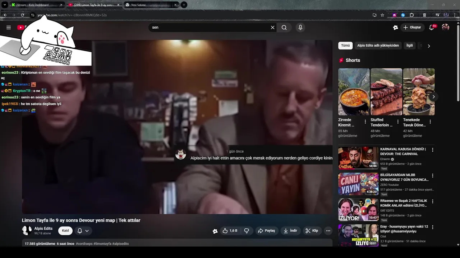This screenshot has width=460, height=258.
Task: Open menu for KARNAVAL KABUSA DÖNDÜ video
Action: click(433, 150)
